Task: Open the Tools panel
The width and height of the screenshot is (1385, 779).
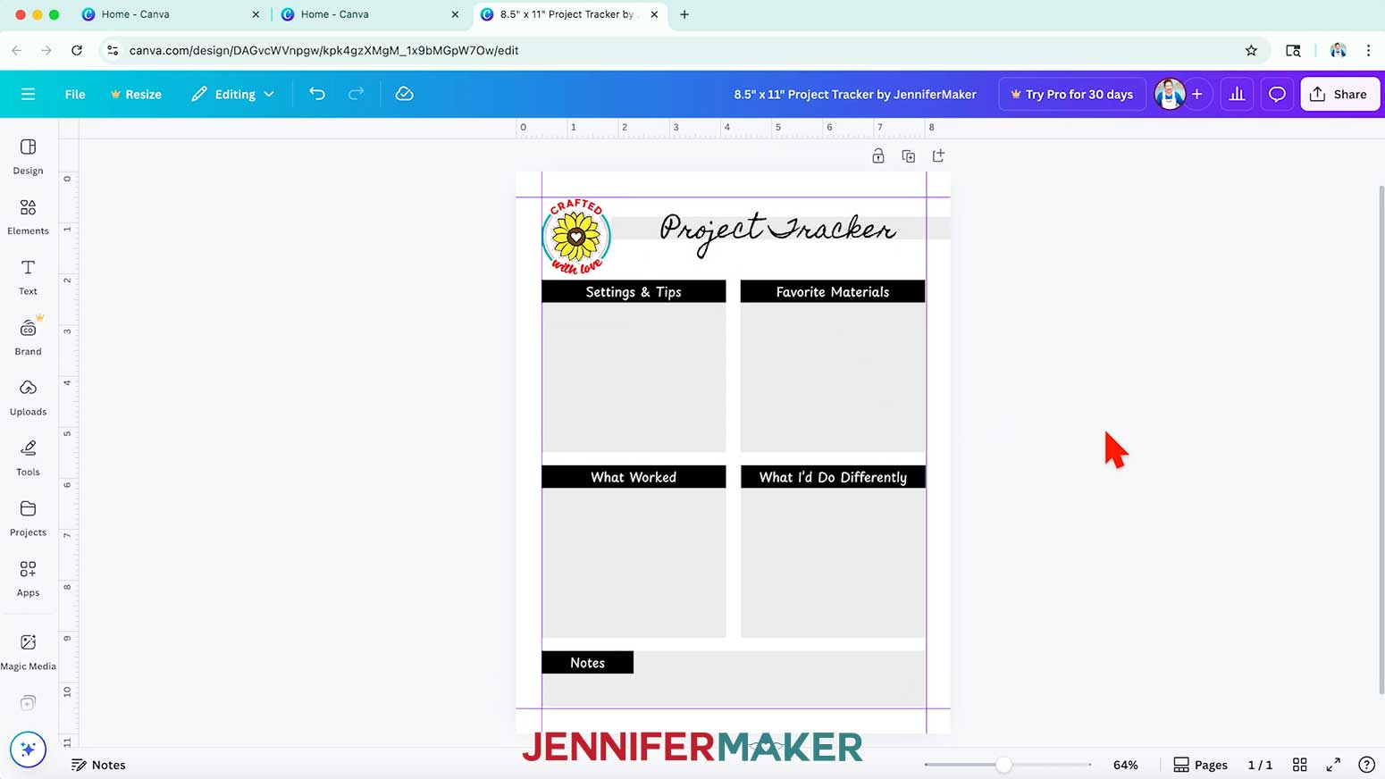Action: click(28, 457)
